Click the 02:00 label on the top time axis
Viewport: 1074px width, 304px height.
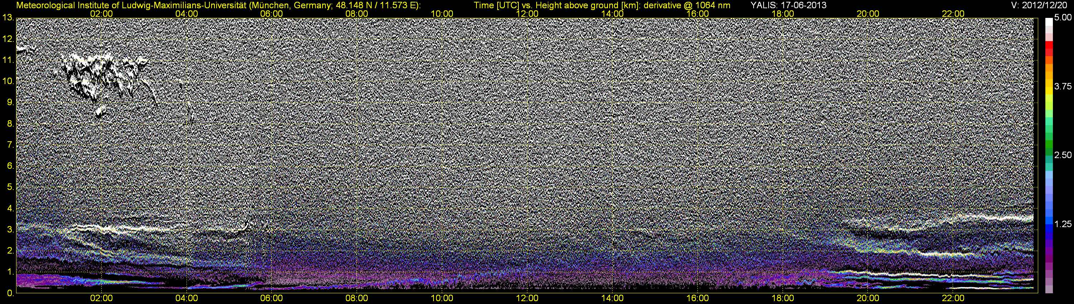[x=101, y=14]
